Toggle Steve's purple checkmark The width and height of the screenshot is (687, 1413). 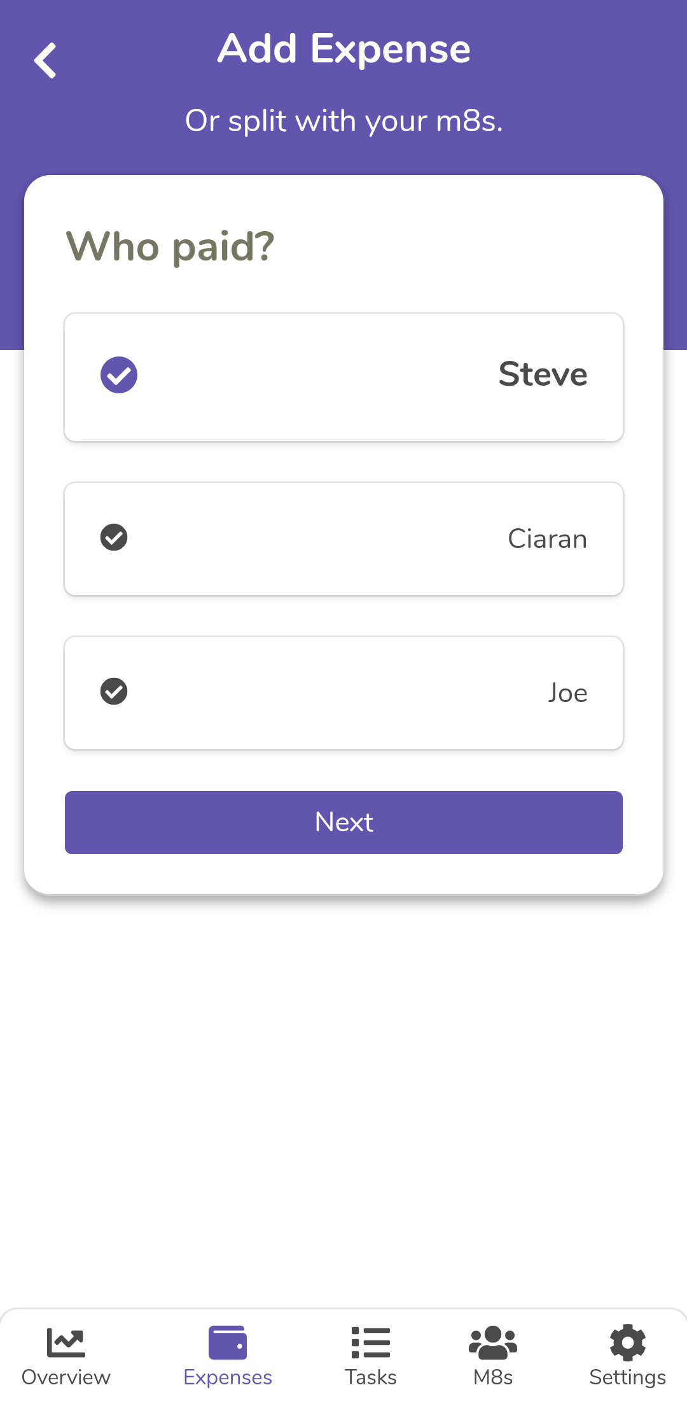(119, 375)
